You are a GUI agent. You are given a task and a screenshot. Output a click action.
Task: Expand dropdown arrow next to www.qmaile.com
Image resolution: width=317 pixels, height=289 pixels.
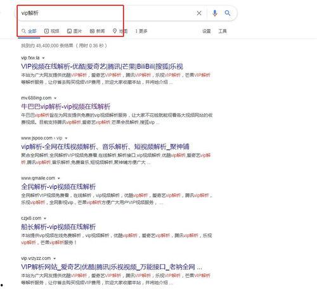coord(59,178)
